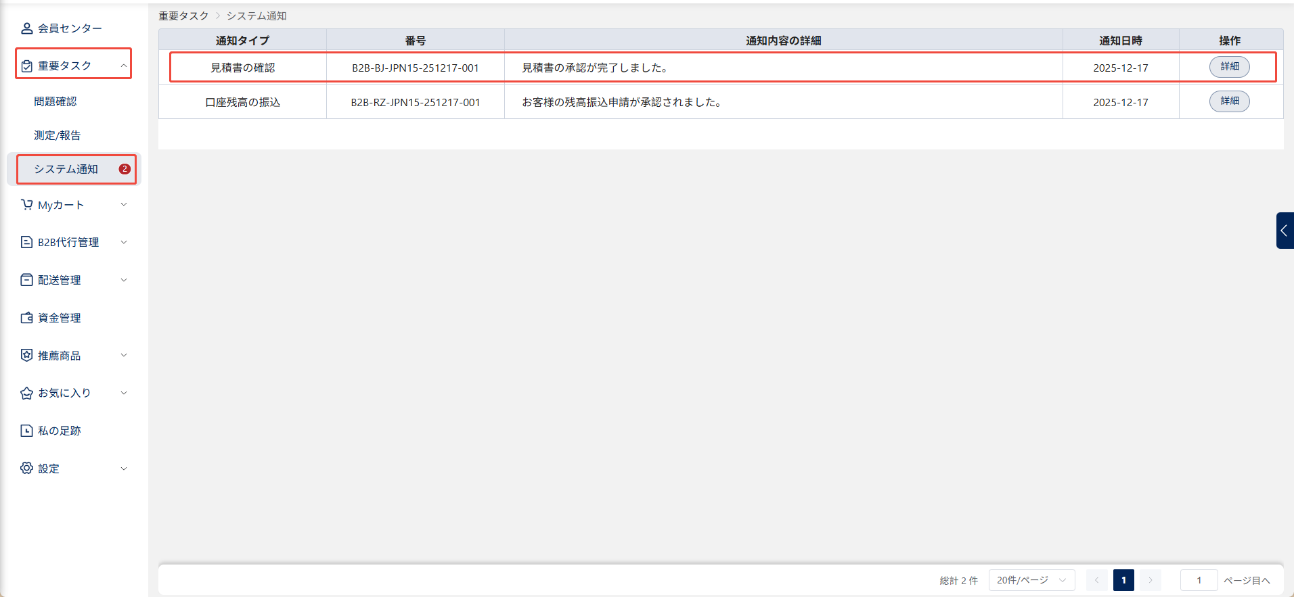1294x597 pixels.
Task: Click number B2B-RZ-JPN15-251217-001
Action: pos(416,102)
